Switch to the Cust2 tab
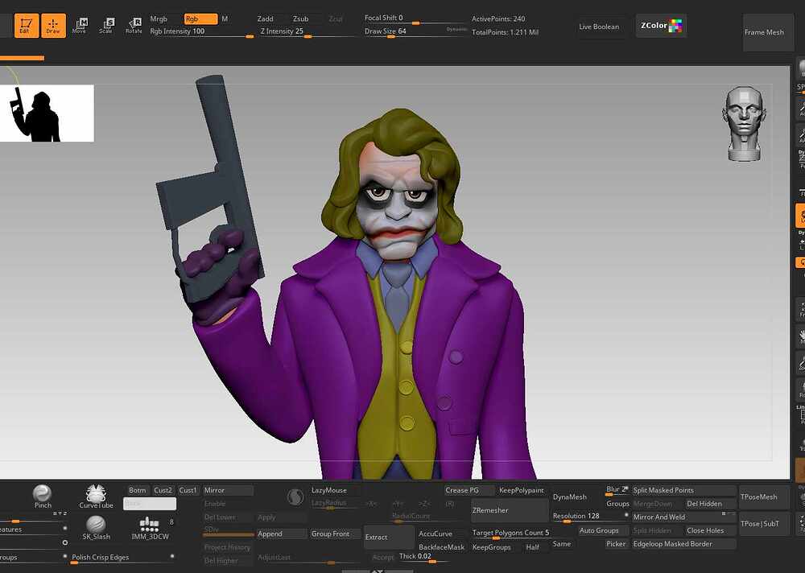Screen dimensions: 805x573 point(163,490)
